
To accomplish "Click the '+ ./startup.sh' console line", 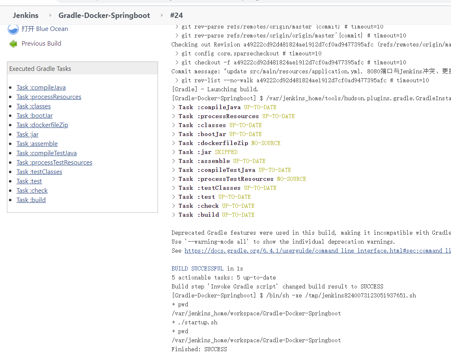I will click(195, 322).
